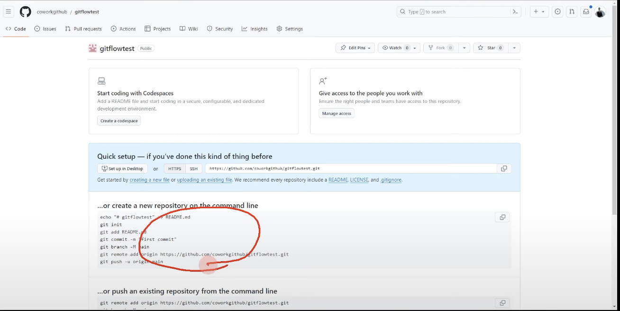
Task: Star the gitflowtest repository
Action: tap(491, 48)
